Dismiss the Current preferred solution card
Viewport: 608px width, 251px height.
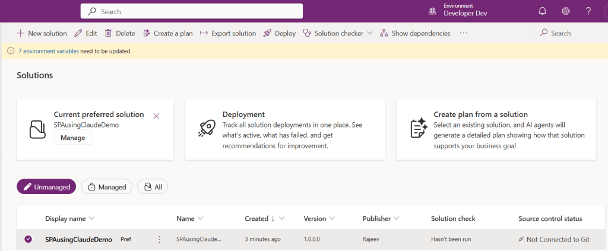pos(156,116)
